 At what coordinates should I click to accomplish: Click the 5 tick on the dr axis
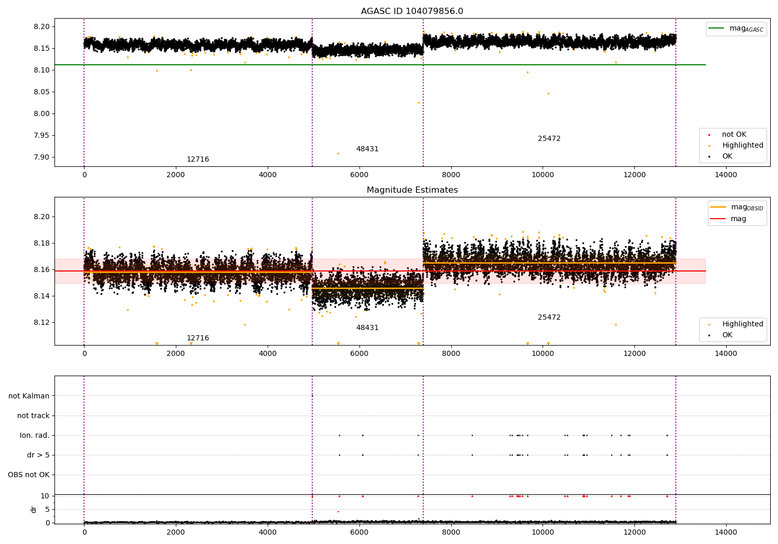tap(48, 510)
